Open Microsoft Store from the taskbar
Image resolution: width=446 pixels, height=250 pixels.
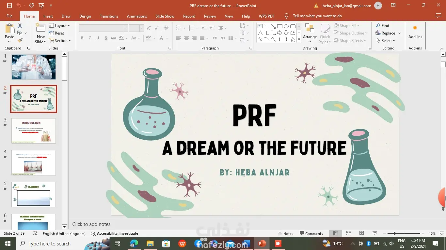click(x=166, y=243)
